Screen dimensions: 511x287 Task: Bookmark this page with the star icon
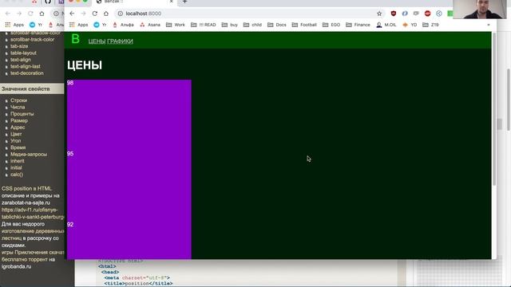[379, 14]
